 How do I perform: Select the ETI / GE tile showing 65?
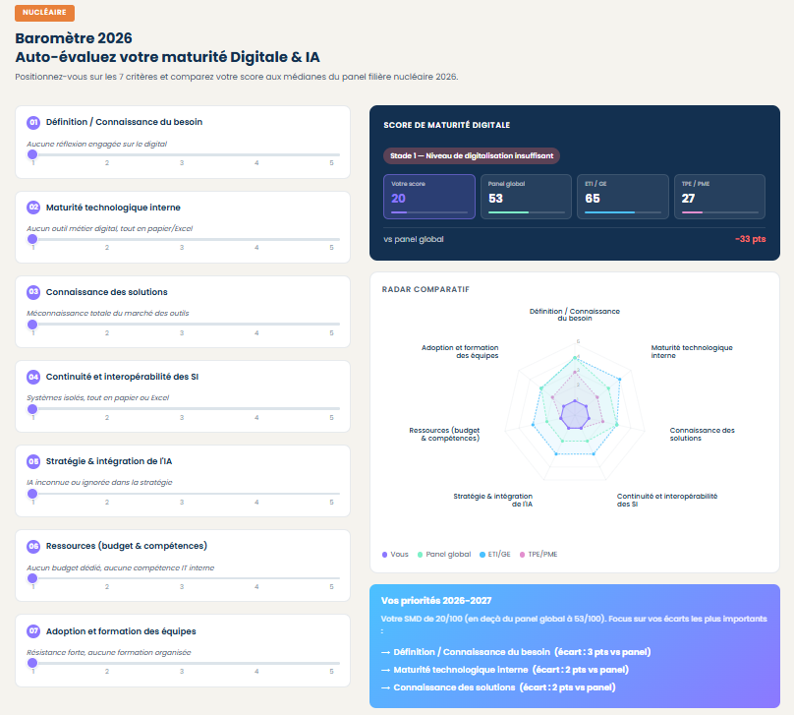pyautogui.click(x=623, y=197)
